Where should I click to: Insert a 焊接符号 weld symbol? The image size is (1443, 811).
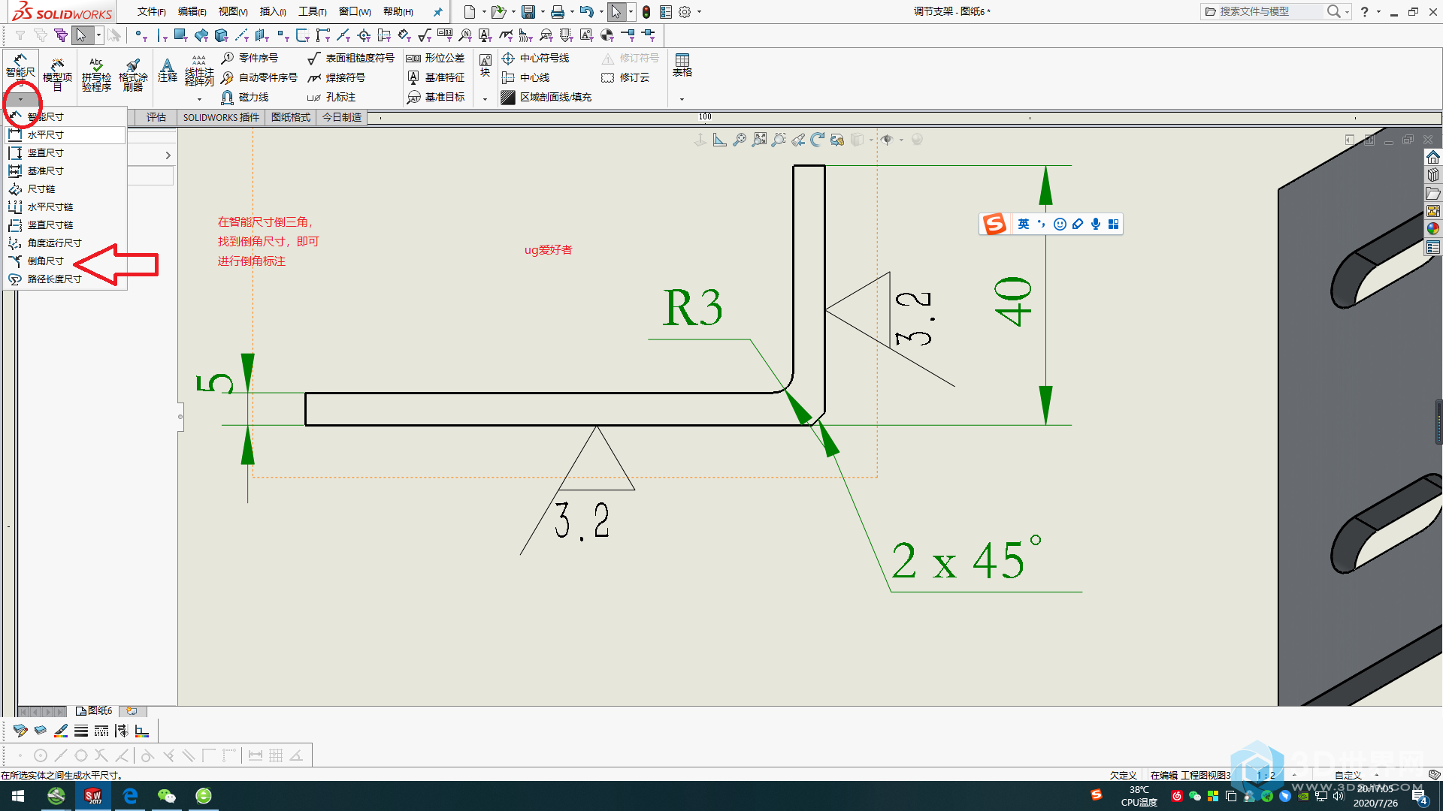(x=337, y=77)
